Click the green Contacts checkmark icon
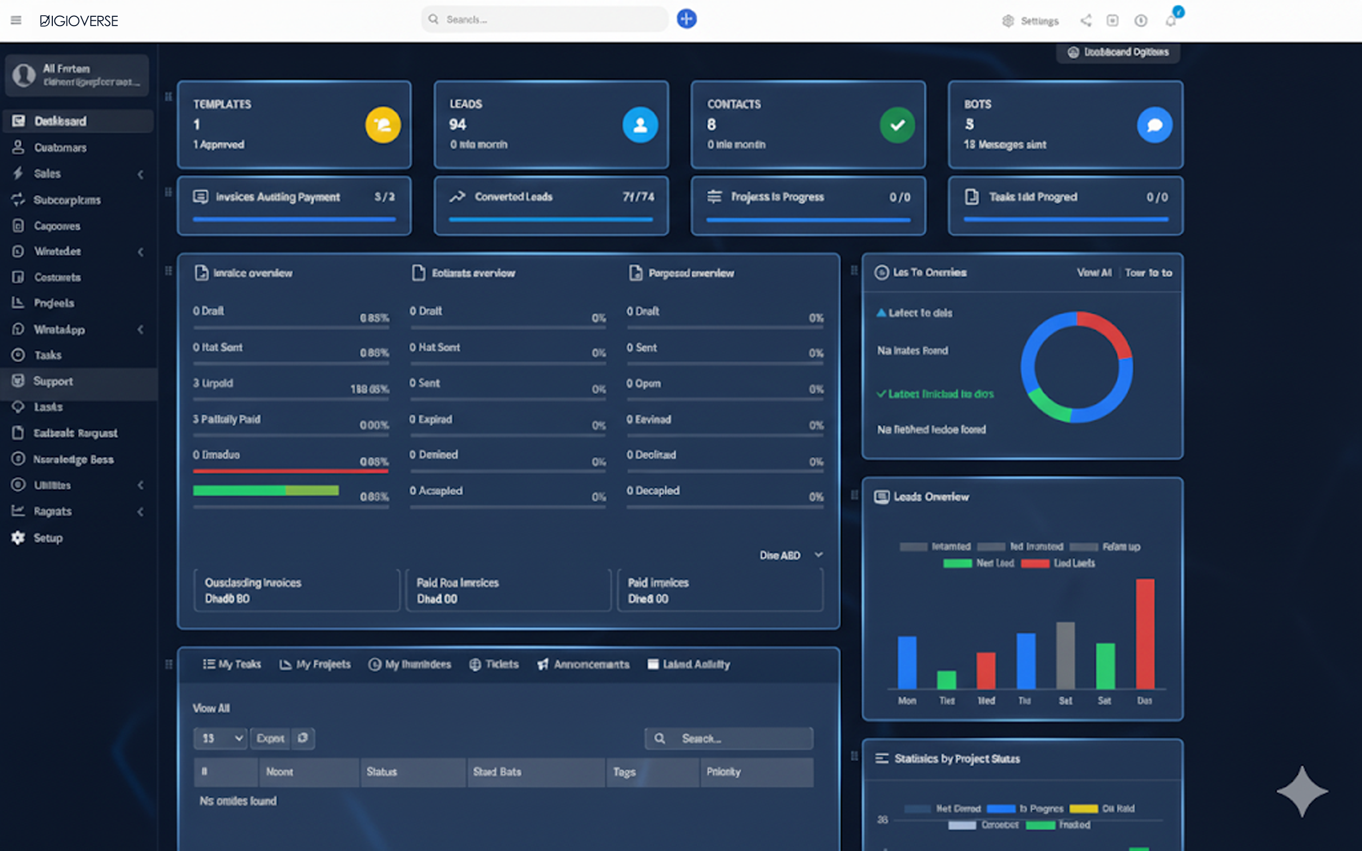The width and height of the screenshot is (1362, 851). point(897,125)
